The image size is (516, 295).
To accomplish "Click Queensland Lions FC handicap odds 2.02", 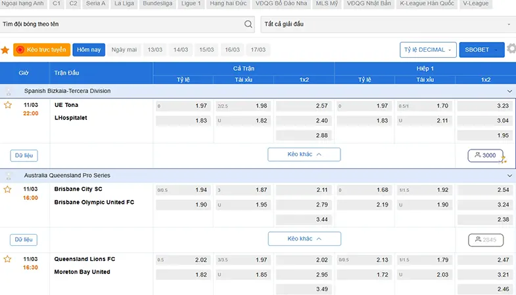I will click(x=183, y=260).
